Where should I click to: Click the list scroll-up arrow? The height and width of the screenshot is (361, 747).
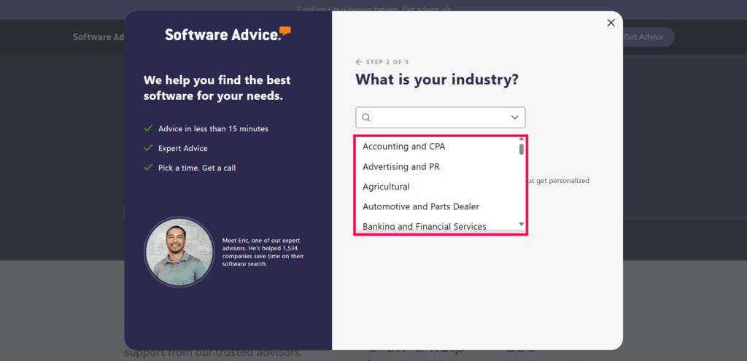point(522,139)
